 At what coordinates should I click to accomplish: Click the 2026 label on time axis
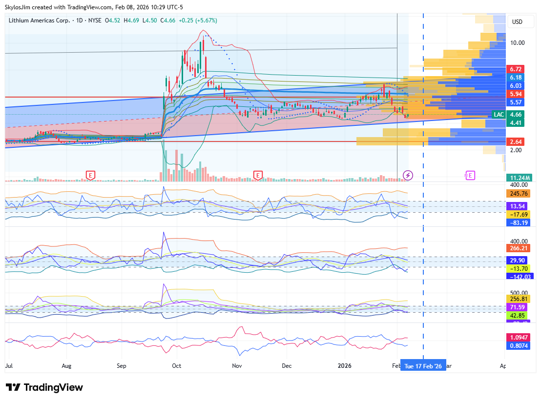(x=345, y=365)
